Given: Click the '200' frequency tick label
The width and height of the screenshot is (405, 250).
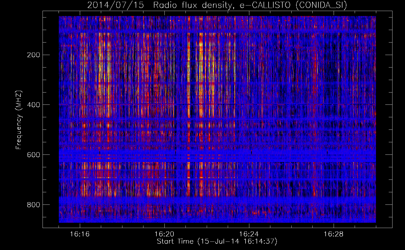Looking at the screenshot, I should pos(34,55).
